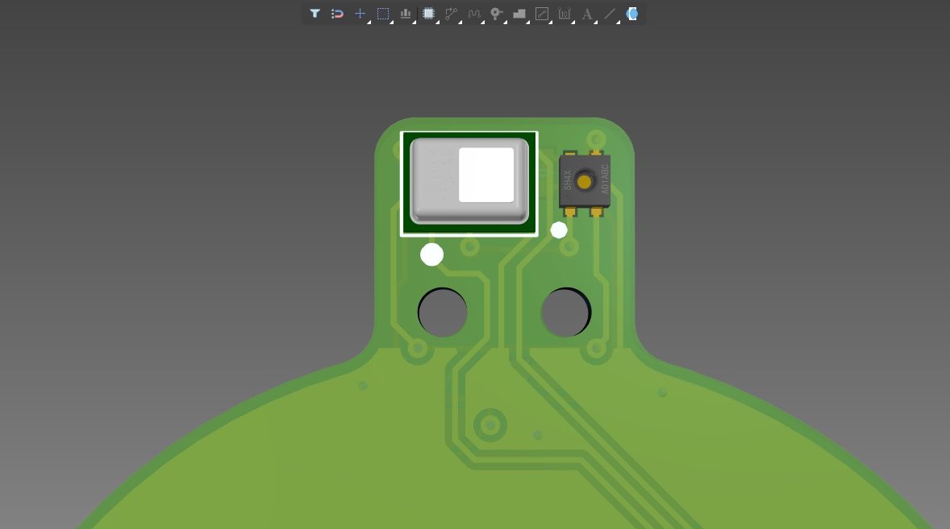Select the Align tool
Screen dimensions: 950x529
pos(405,13)
